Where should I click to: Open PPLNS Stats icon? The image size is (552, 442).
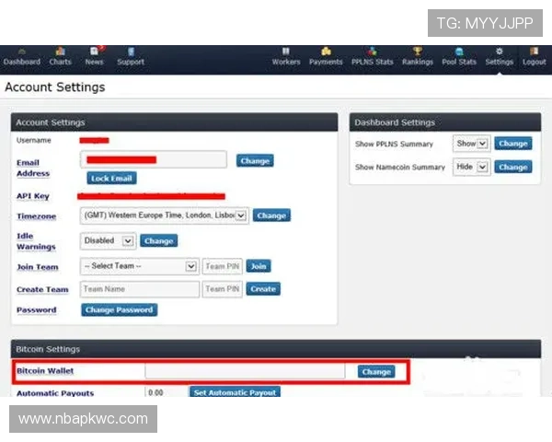coord(372,56)
